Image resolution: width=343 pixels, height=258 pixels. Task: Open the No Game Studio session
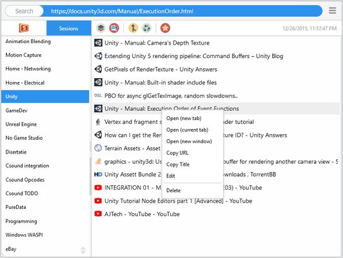[x=45, y=138]
